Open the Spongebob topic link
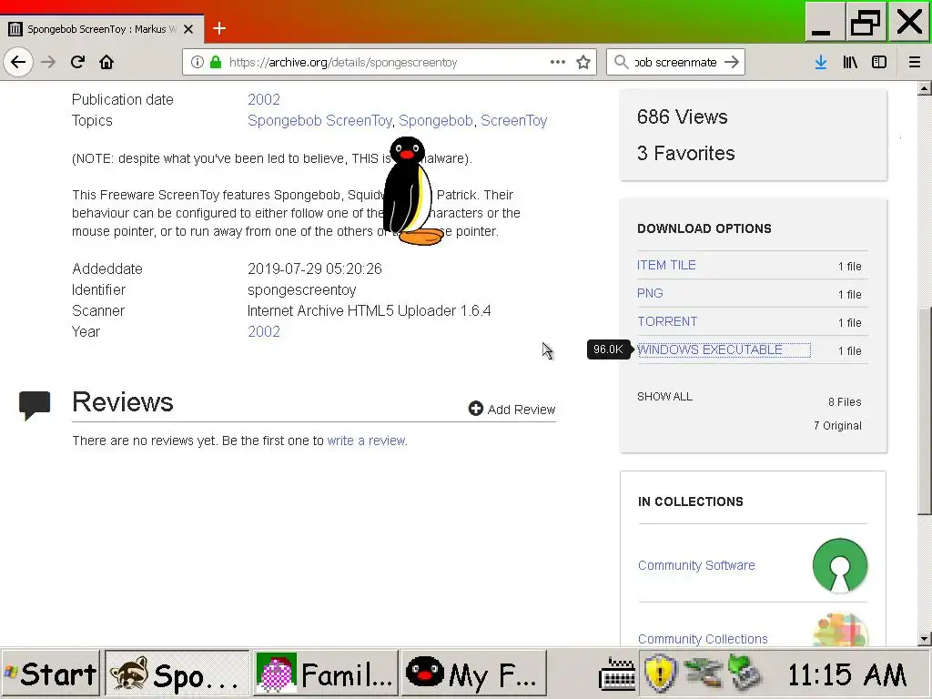Image resolution: width=932 pixels, height=699 pixels. [436, 121]
